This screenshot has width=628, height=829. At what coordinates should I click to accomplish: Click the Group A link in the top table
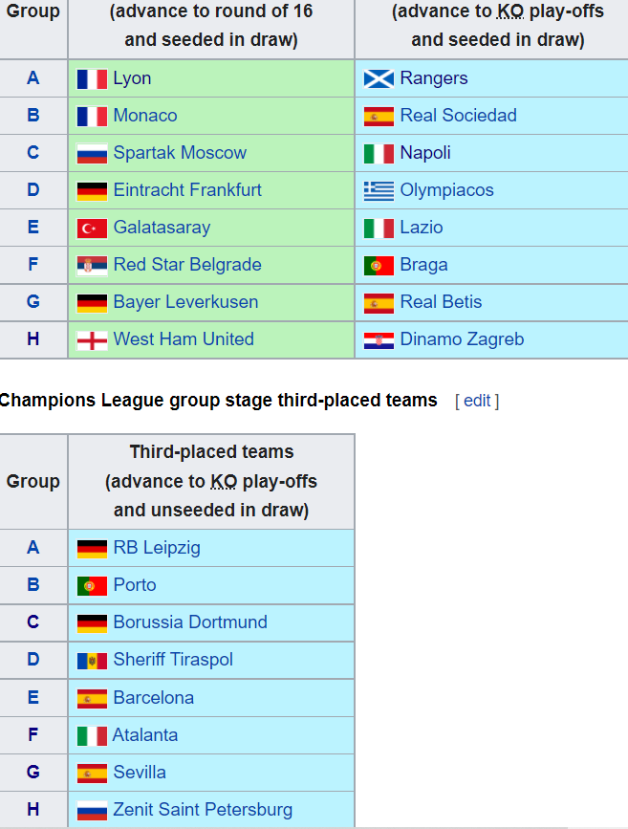tap(33, 78)
